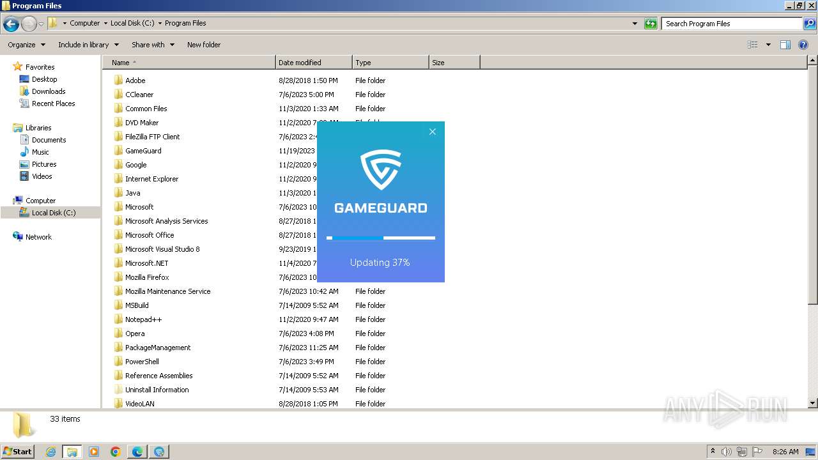This screenshot has height=460, width=818.
Task: Expand arrow after Local Disk (C:) breadcrumb
Action: click(160, 23)
